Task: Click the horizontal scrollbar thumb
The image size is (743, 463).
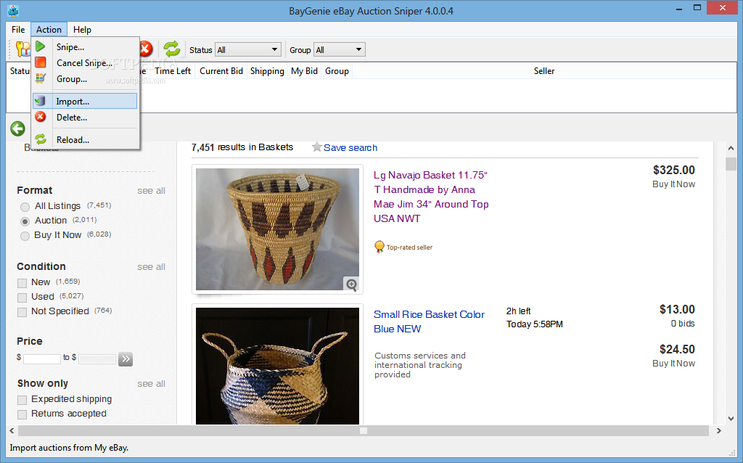Action: pyautogui.click(x=364, y=431)
